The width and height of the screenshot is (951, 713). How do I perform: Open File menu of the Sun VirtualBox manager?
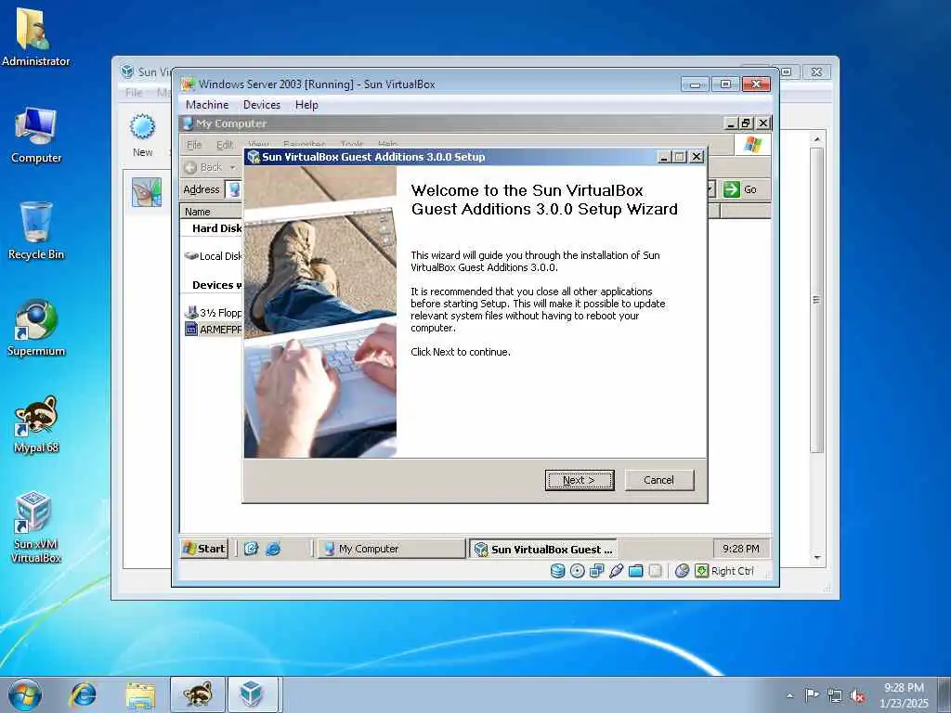(x=134, y=92)
